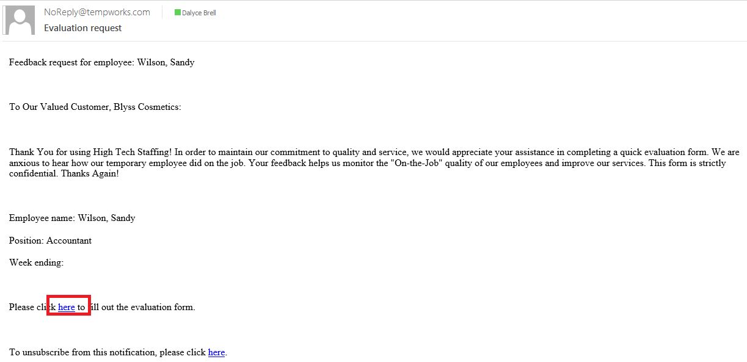Click the 'Employee name: Wilson, Sandy' line
The image size is (747, 362).
pos(72,218)
